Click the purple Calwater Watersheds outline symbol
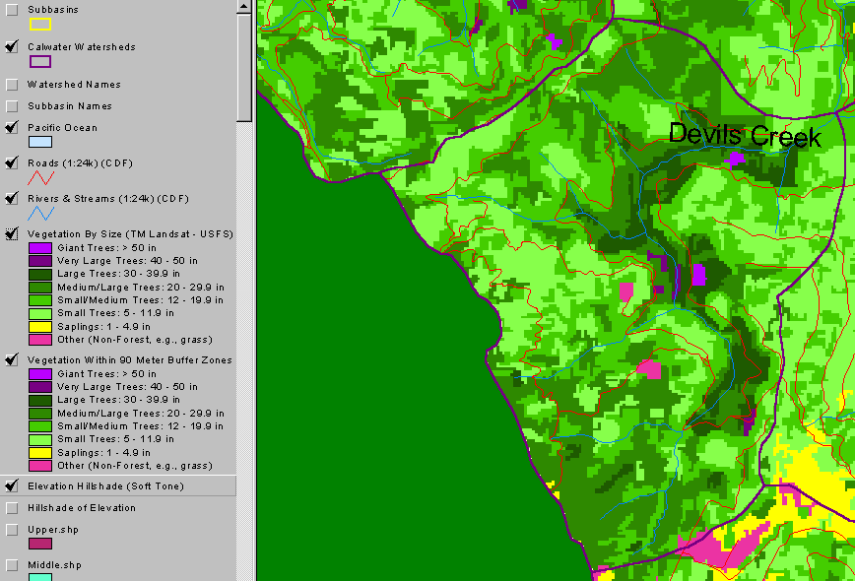The width and height of the screenshot is (855, 581). coord(40,62)
